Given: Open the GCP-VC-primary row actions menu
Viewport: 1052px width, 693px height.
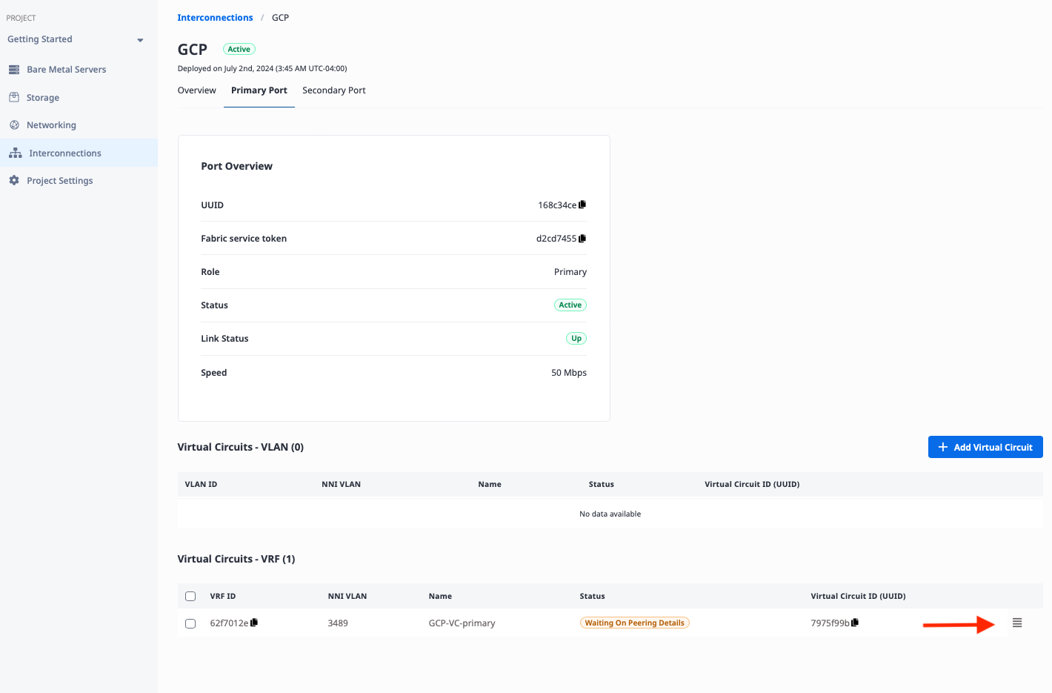Looking at the screenshot, I should point(1017,623).
